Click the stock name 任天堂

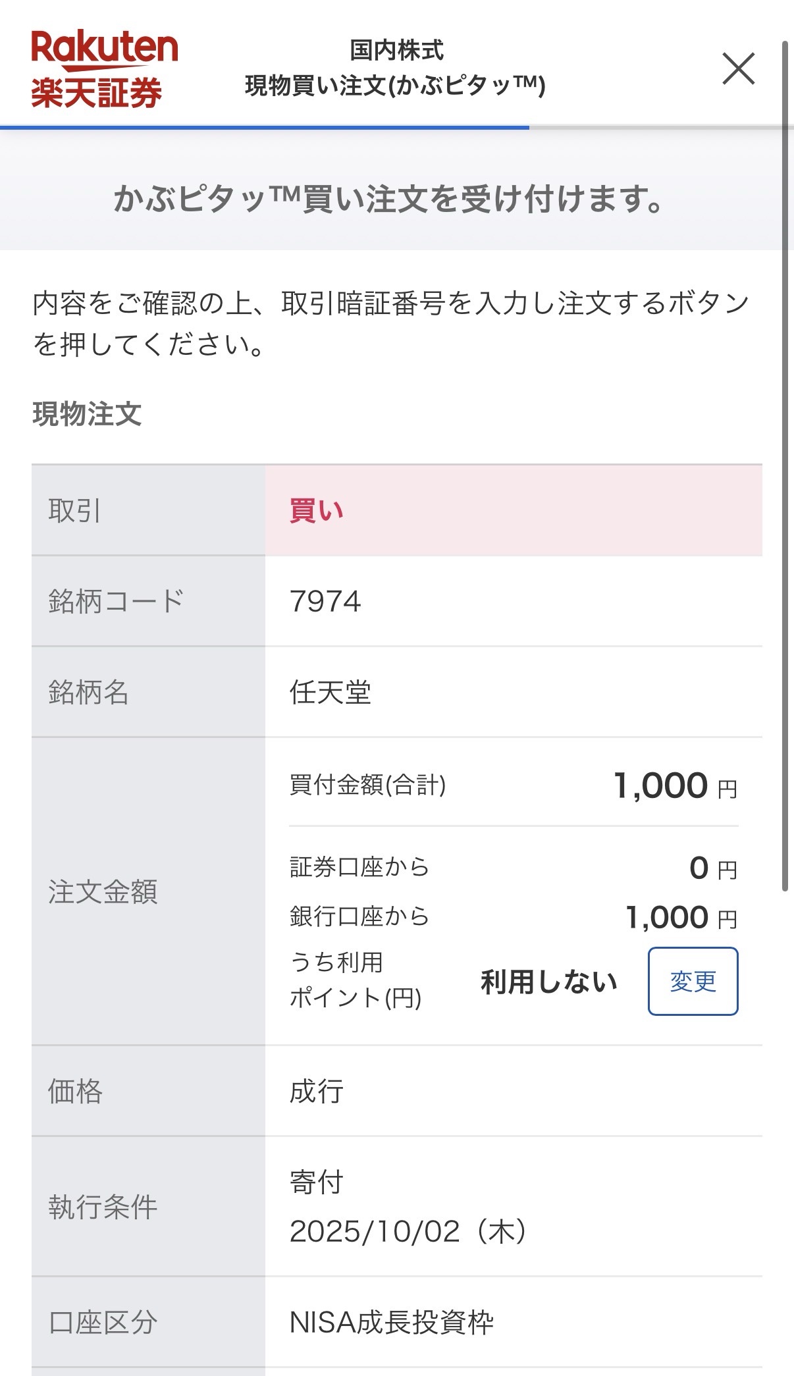point(331,692)
